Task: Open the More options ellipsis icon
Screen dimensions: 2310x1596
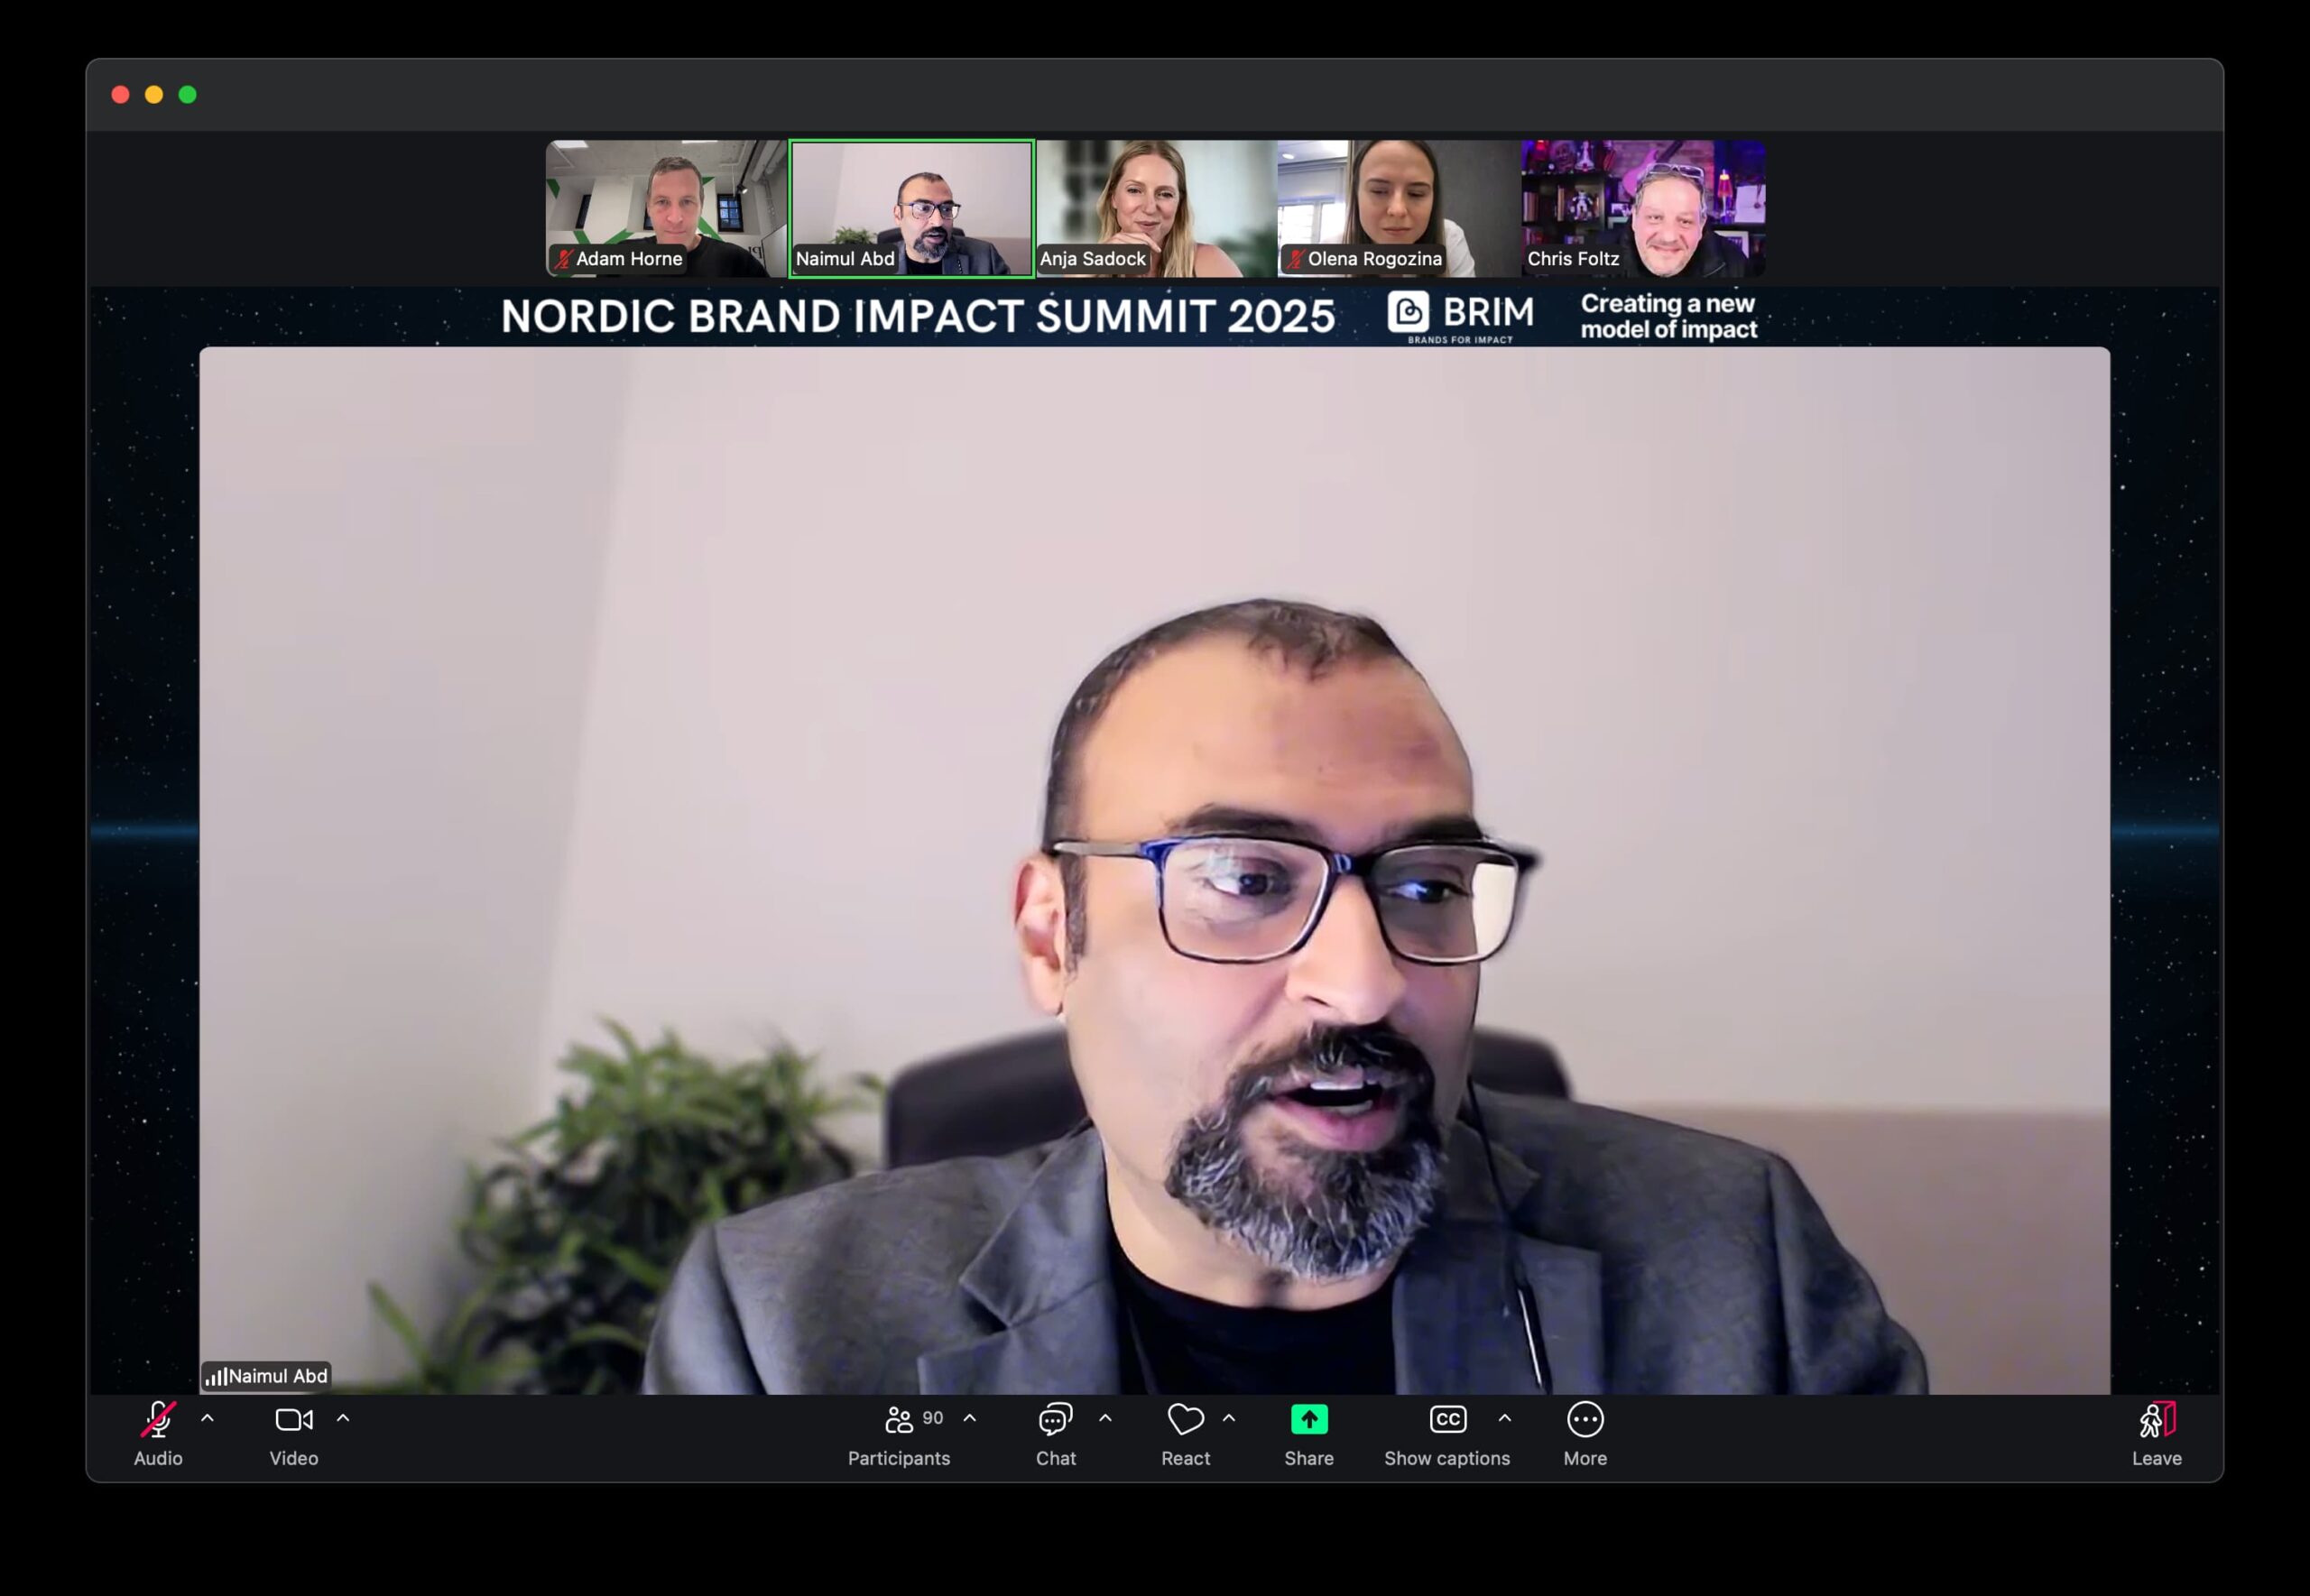Action: click(x=1585, y=1419)
